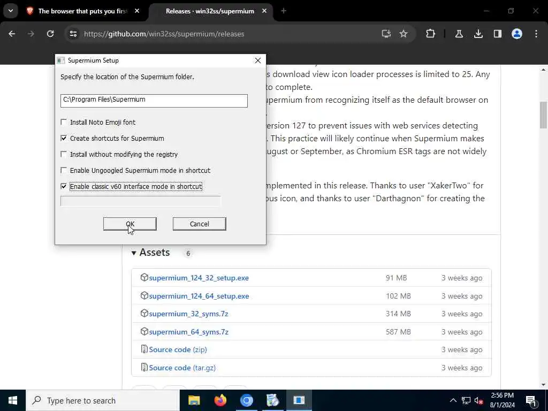
Task: Open the labs flask icon in toolbar
Action: [459, 34]
